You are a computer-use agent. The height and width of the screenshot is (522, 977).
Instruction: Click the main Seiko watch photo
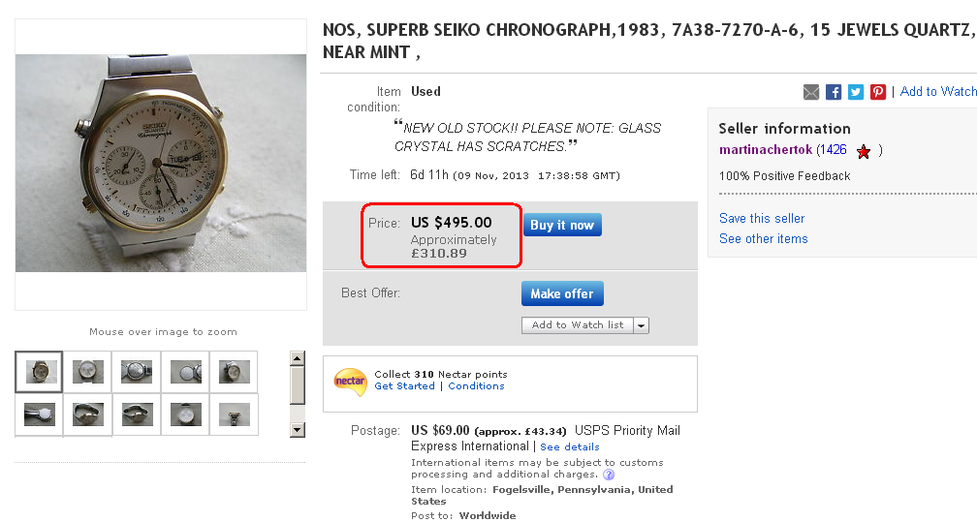coord(161,163)
